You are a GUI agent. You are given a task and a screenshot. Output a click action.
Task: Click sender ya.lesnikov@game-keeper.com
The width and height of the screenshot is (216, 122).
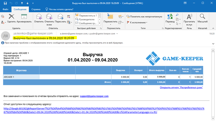coord(33,33)
